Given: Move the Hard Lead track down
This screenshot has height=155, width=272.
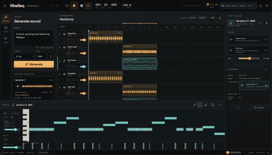Looking at the screenshot, I should (84, 48).
